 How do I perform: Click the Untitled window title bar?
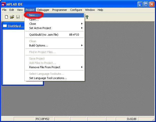[13, 26]
